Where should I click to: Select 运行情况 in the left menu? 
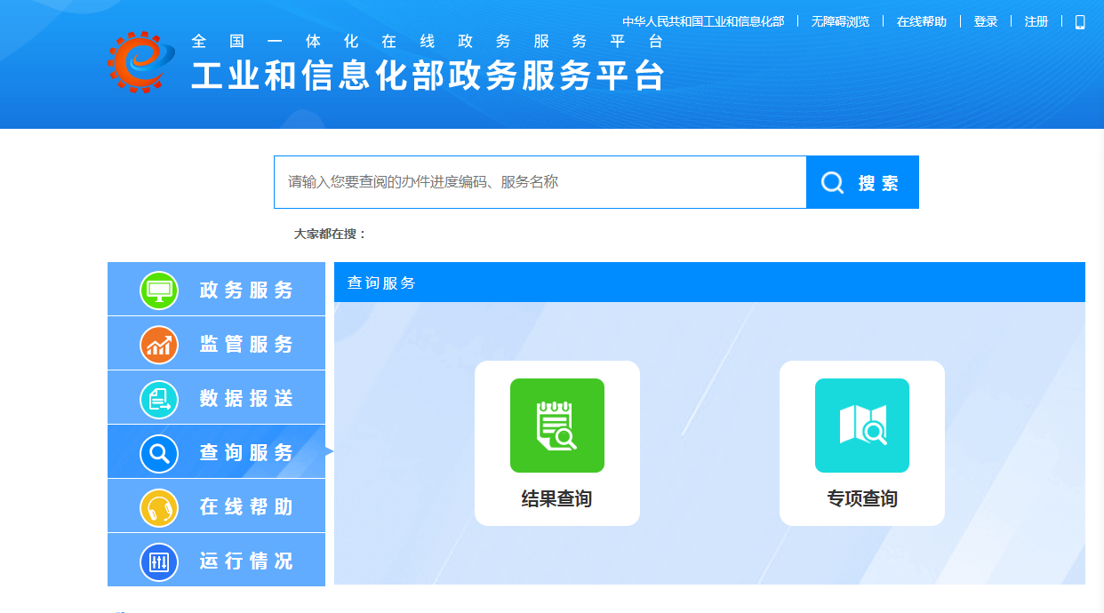[x=216, y=561]
